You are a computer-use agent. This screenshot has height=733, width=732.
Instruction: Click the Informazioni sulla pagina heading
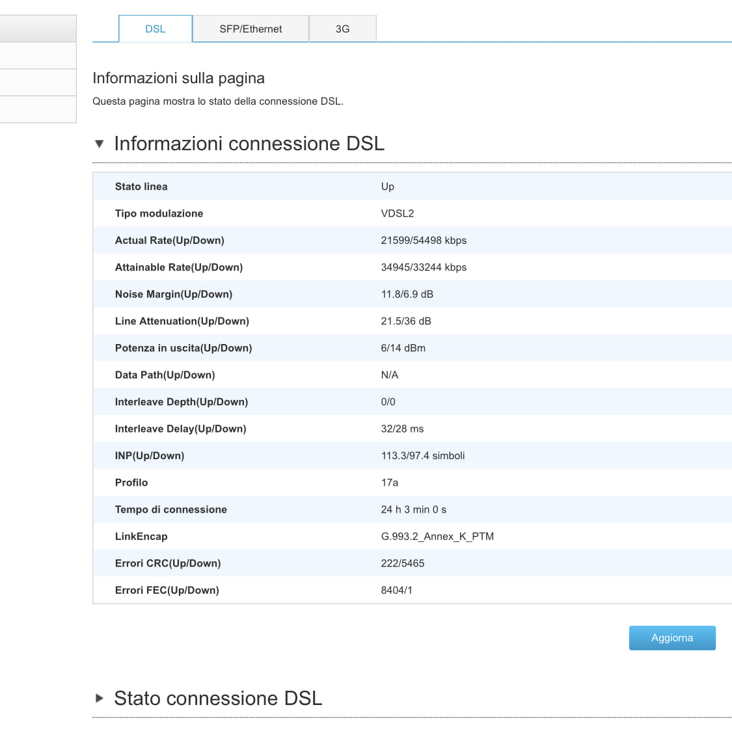point(178,78)
